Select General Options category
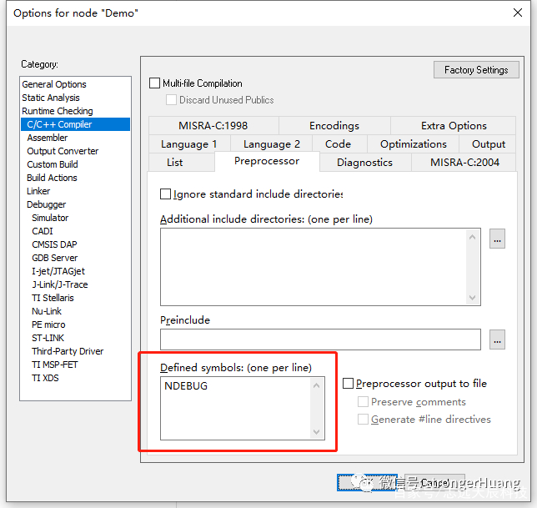This screenshot has width=537, height=508. (75, 84)
